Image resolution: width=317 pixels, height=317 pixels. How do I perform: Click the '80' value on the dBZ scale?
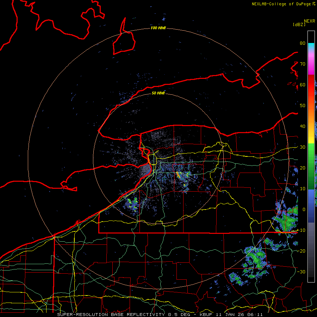(303, 43)
